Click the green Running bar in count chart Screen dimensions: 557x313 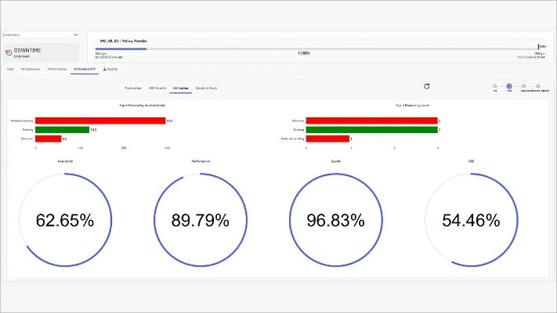[371, 130]
